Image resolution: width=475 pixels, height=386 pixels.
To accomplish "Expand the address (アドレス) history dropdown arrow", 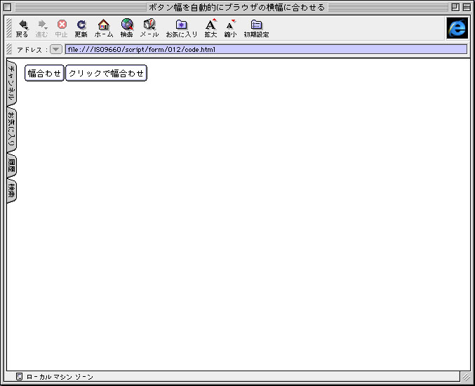I will tap(56, 50).
